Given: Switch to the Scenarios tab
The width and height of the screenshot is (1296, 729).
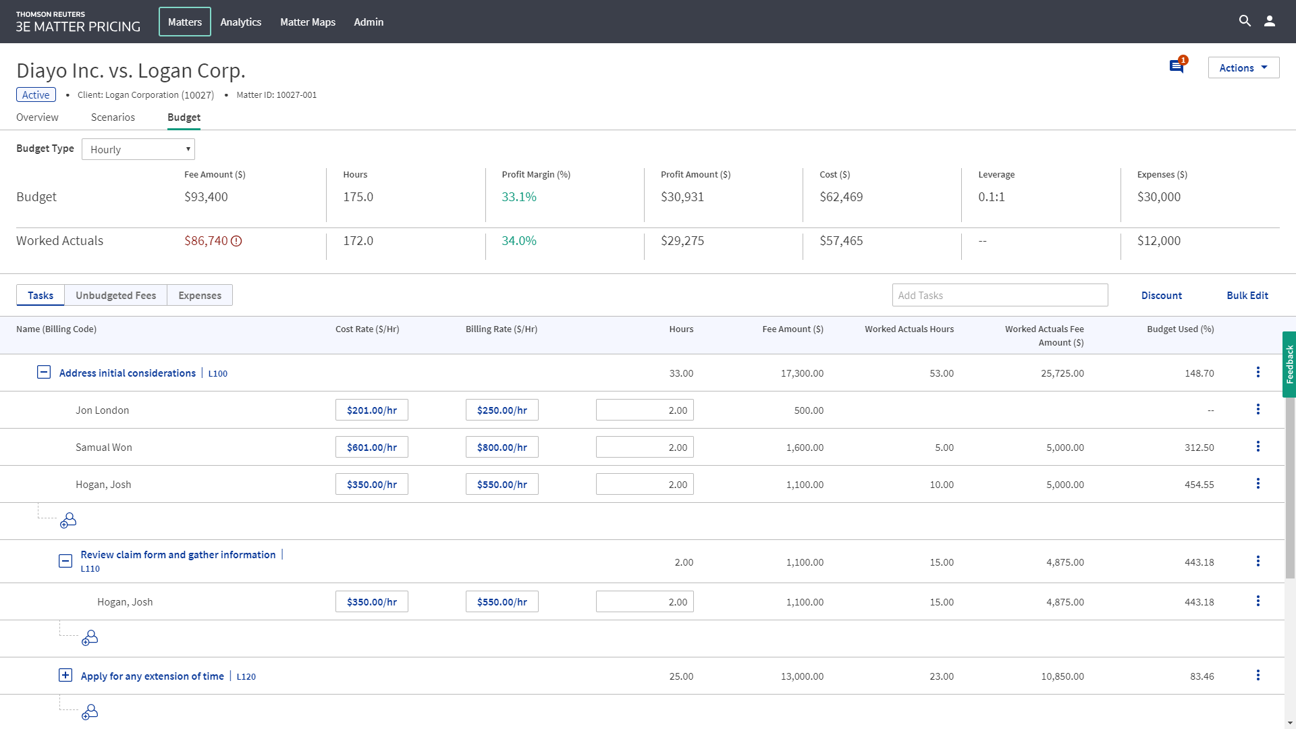Looking at the screenshot, I should pyautogui.click(x=113, y=117).
